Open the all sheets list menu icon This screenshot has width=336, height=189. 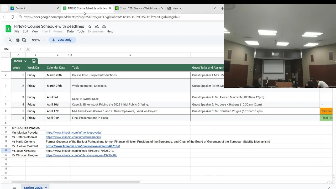14,187
